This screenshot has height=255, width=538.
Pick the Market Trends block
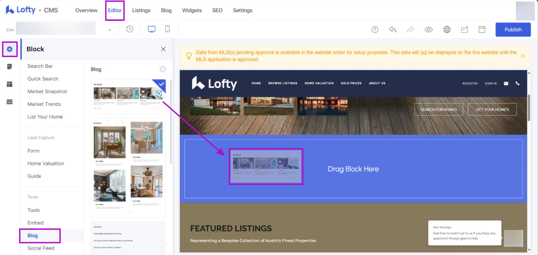coord(44,104)
